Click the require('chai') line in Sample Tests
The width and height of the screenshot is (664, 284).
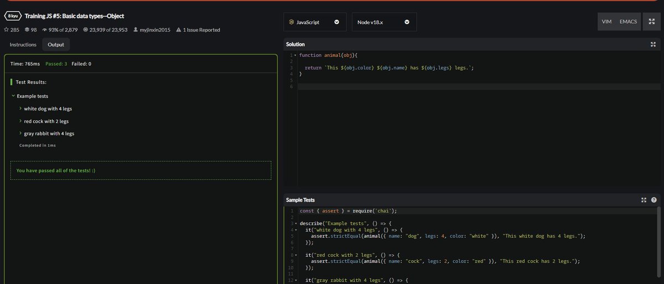pos(349,211)
